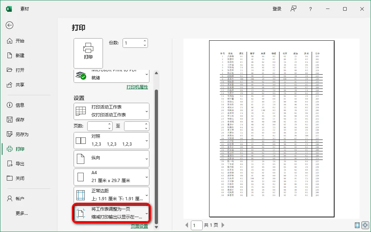Screen dimensions: 371x232
Task: Click the 打印 sidebar item
Action: (x=16, y=149)
